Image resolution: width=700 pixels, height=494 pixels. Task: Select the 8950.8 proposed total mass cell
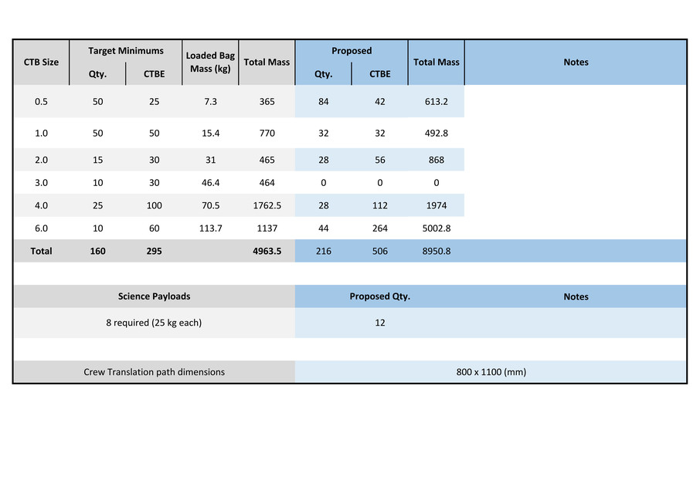(x=437, y=251)
